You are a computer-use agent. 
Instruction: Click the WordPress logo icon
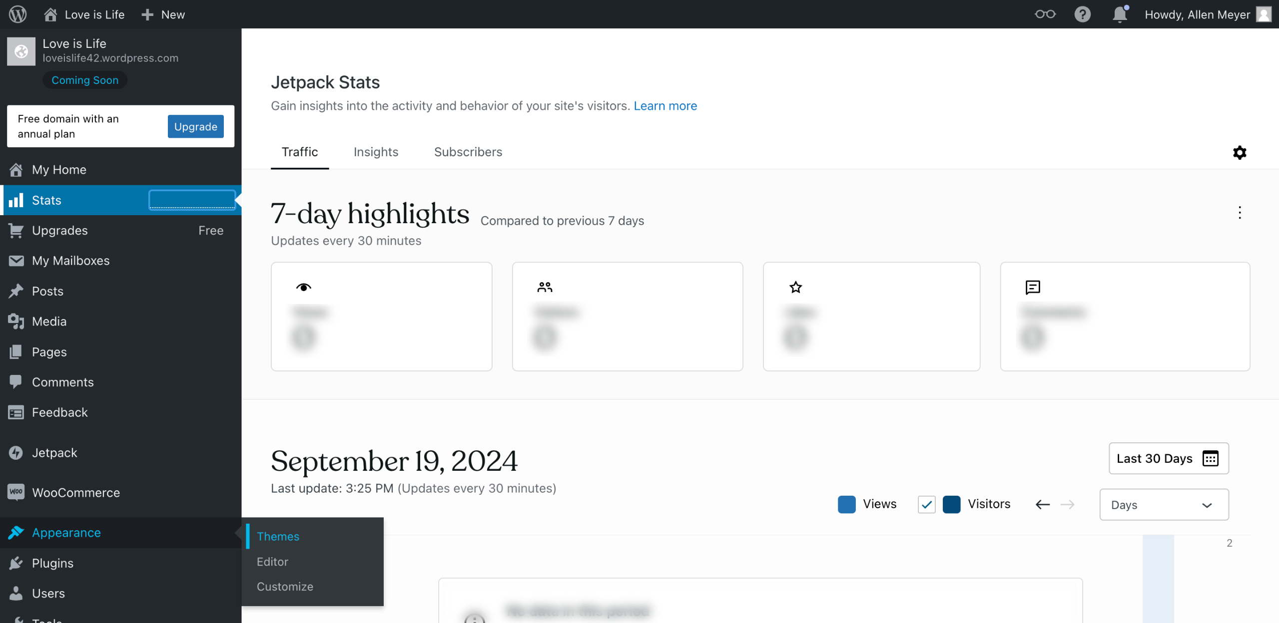17,14
